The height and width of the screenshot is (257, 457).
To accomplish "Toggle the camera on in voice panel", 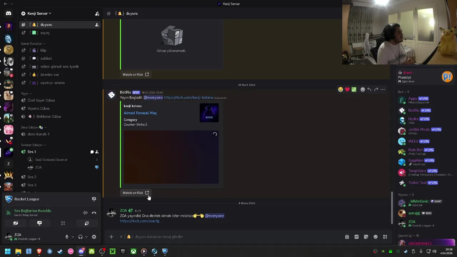I will pos(16,223).
